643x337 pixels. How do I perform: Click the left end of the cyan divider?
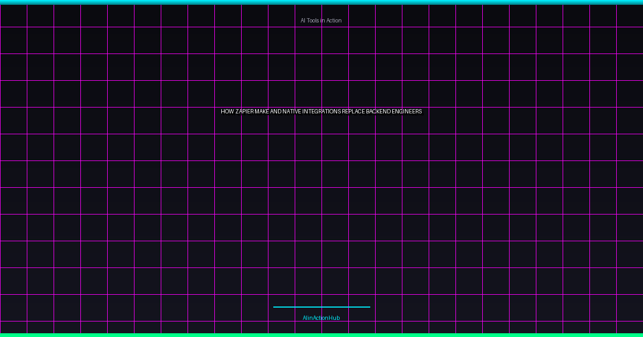click(x=275, y=307)
